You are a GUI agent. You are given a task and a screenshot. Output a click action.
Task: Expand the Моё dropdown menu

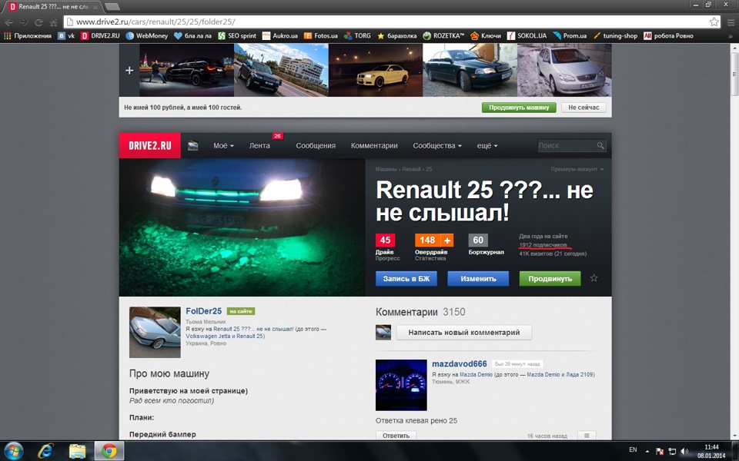point(223,146)
